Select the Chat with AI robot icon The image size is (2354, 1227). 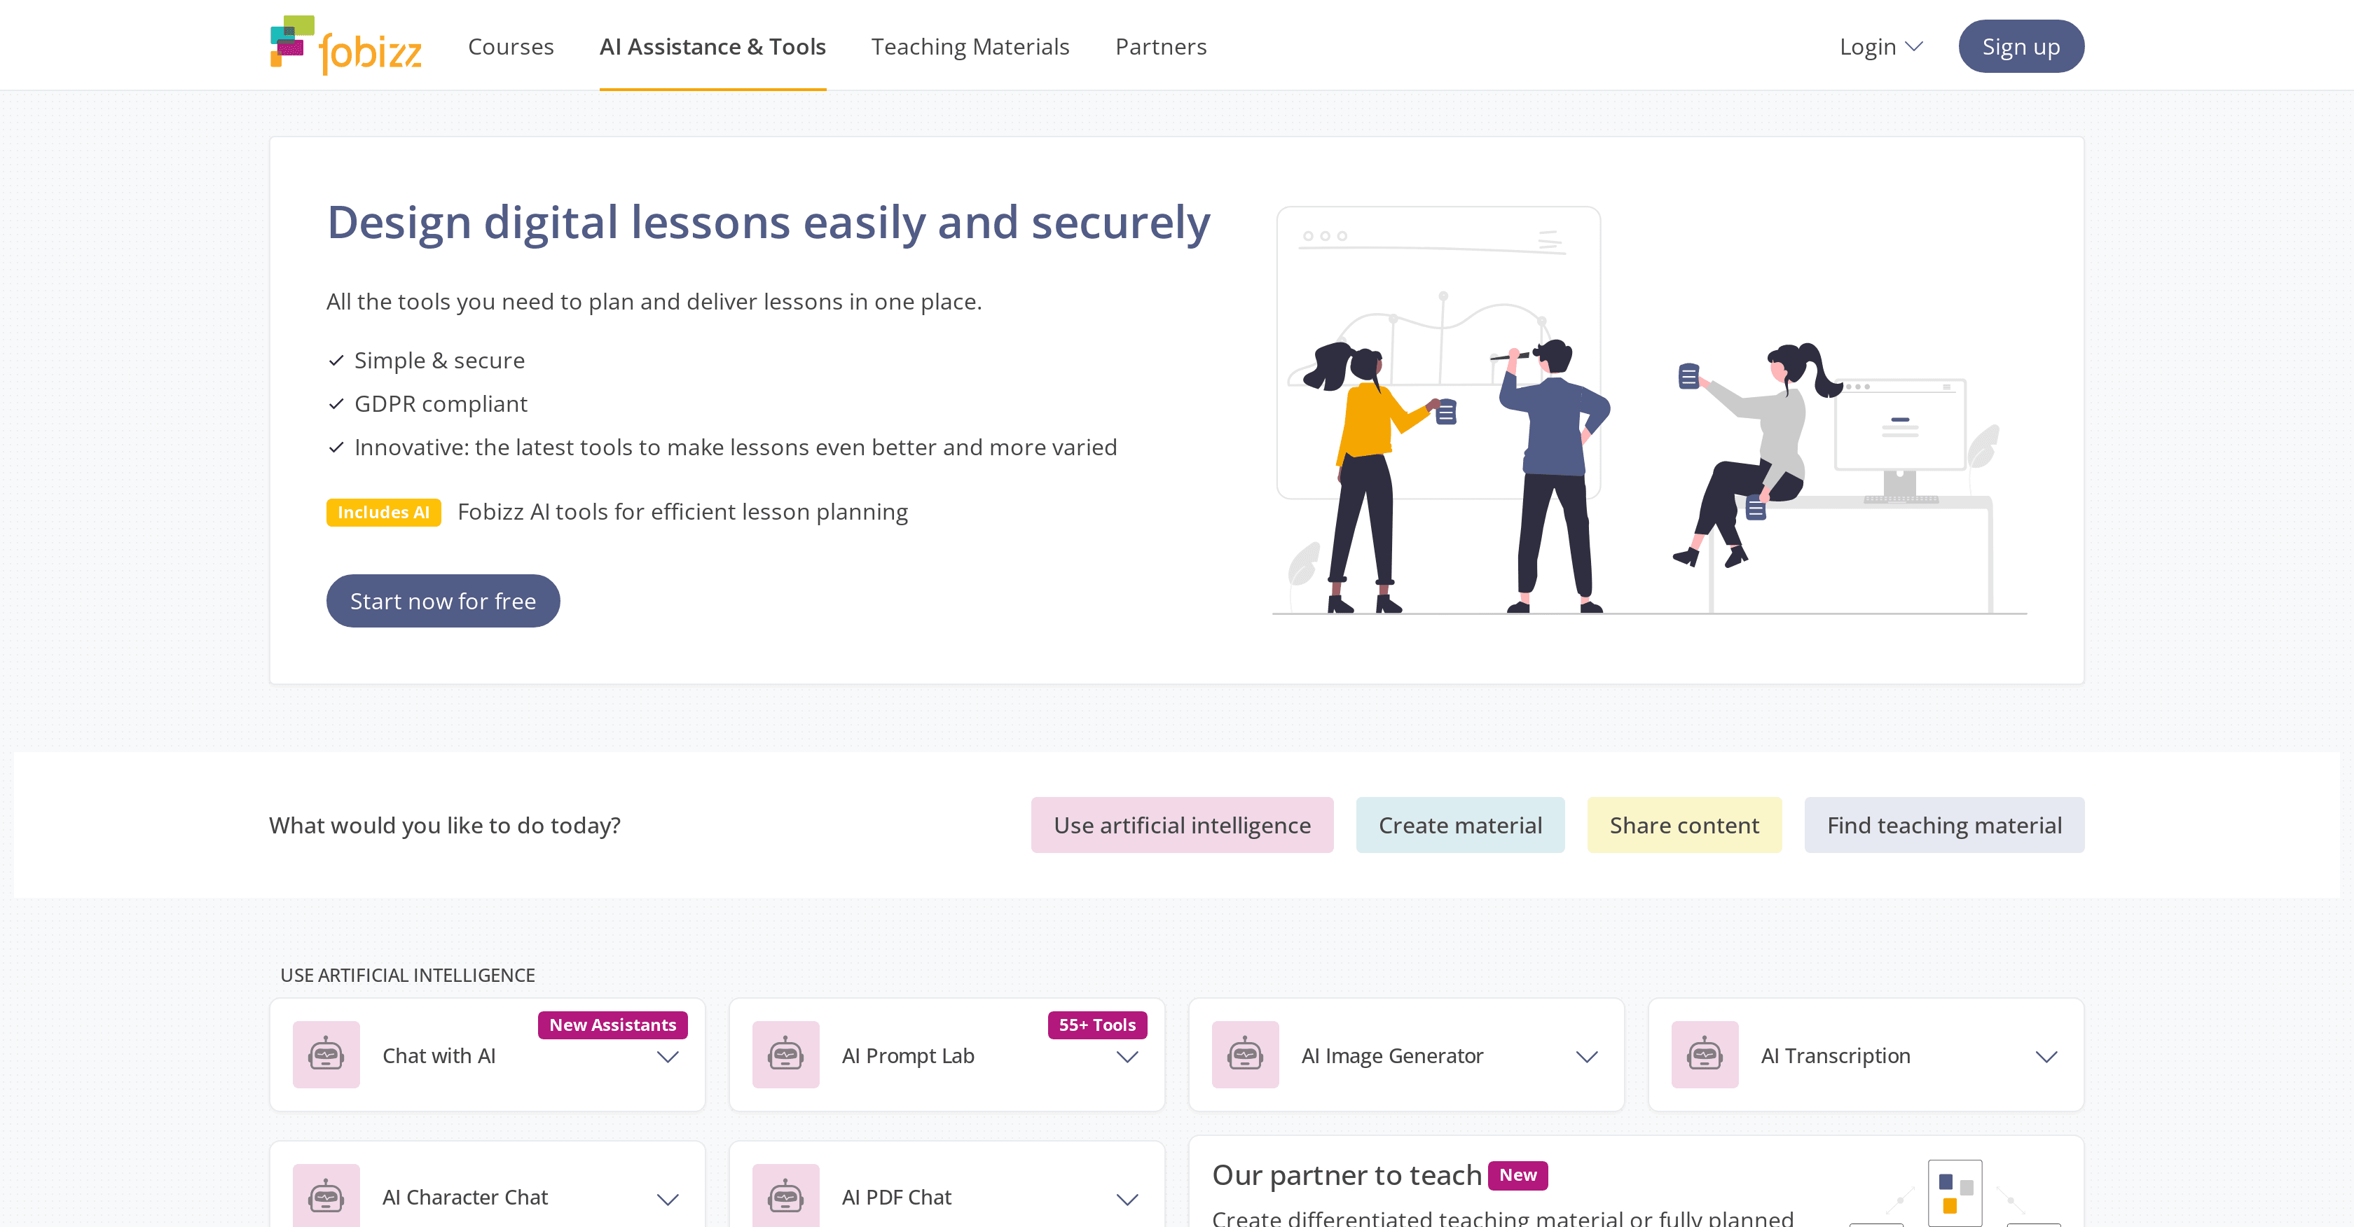pyautogui.click(x=326, y=1054)
